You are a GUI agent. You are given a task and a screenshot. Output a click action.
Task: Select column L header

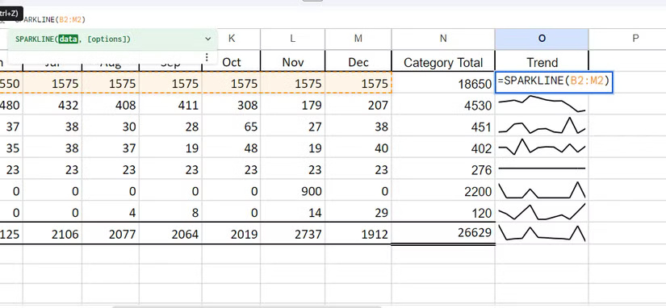tap(293, 39)
